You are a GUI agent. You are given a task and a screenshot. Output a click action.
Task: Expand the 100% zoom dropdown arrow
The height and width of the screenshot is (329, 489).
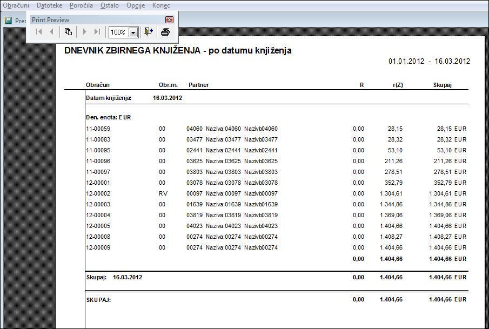tap(133, 32)
